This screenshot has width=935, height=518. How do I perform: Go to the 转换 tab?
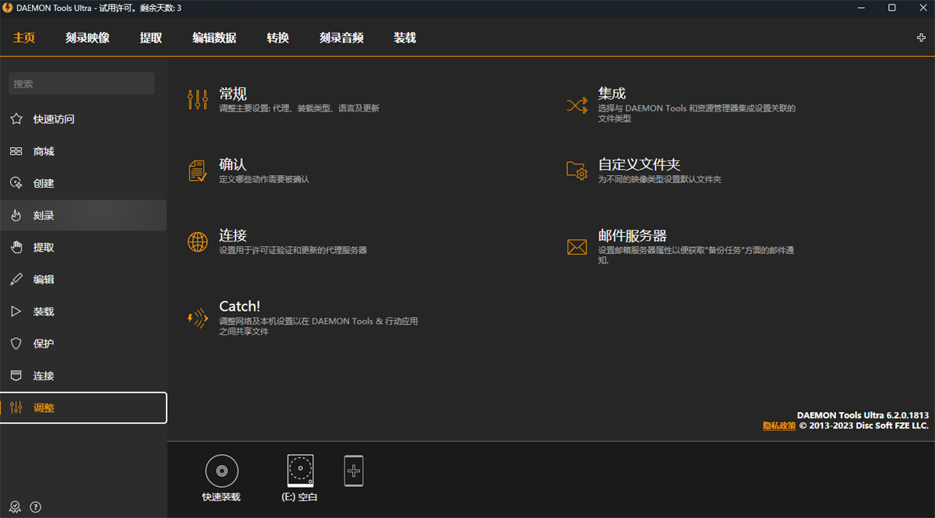pyautogui.click(x=278, y=37)
